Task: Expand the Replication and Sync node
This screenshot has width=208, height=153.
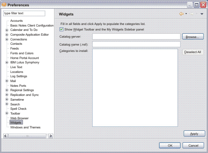Action: (7, 95)
